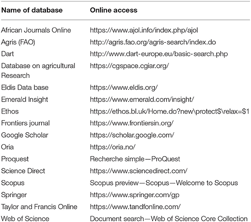The height and width of the screenshot is (222, 251).
Task: Follow the tandfonline.com link
Action: click(135, 207)
